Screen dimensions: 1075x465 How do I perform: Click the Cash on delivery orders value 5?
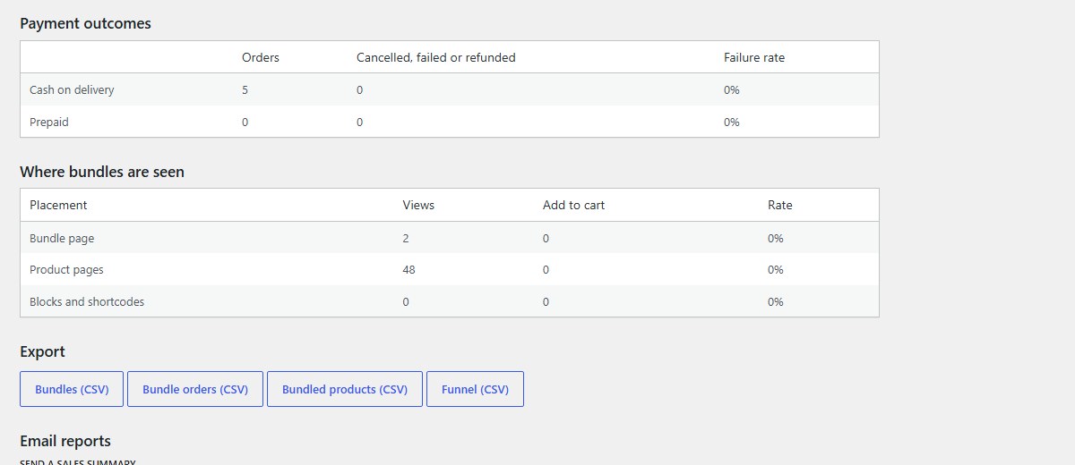click(245, 90)
